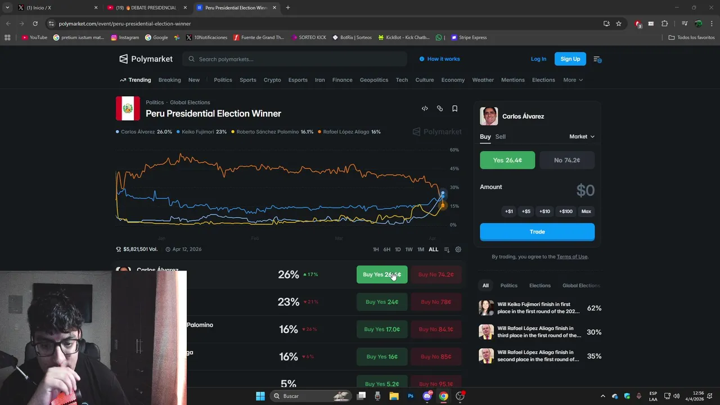Image resolution: width=720 pixels, height=405 pixels.
Task: Open the Polymarket hamburger menu
Action: point(597,59)
